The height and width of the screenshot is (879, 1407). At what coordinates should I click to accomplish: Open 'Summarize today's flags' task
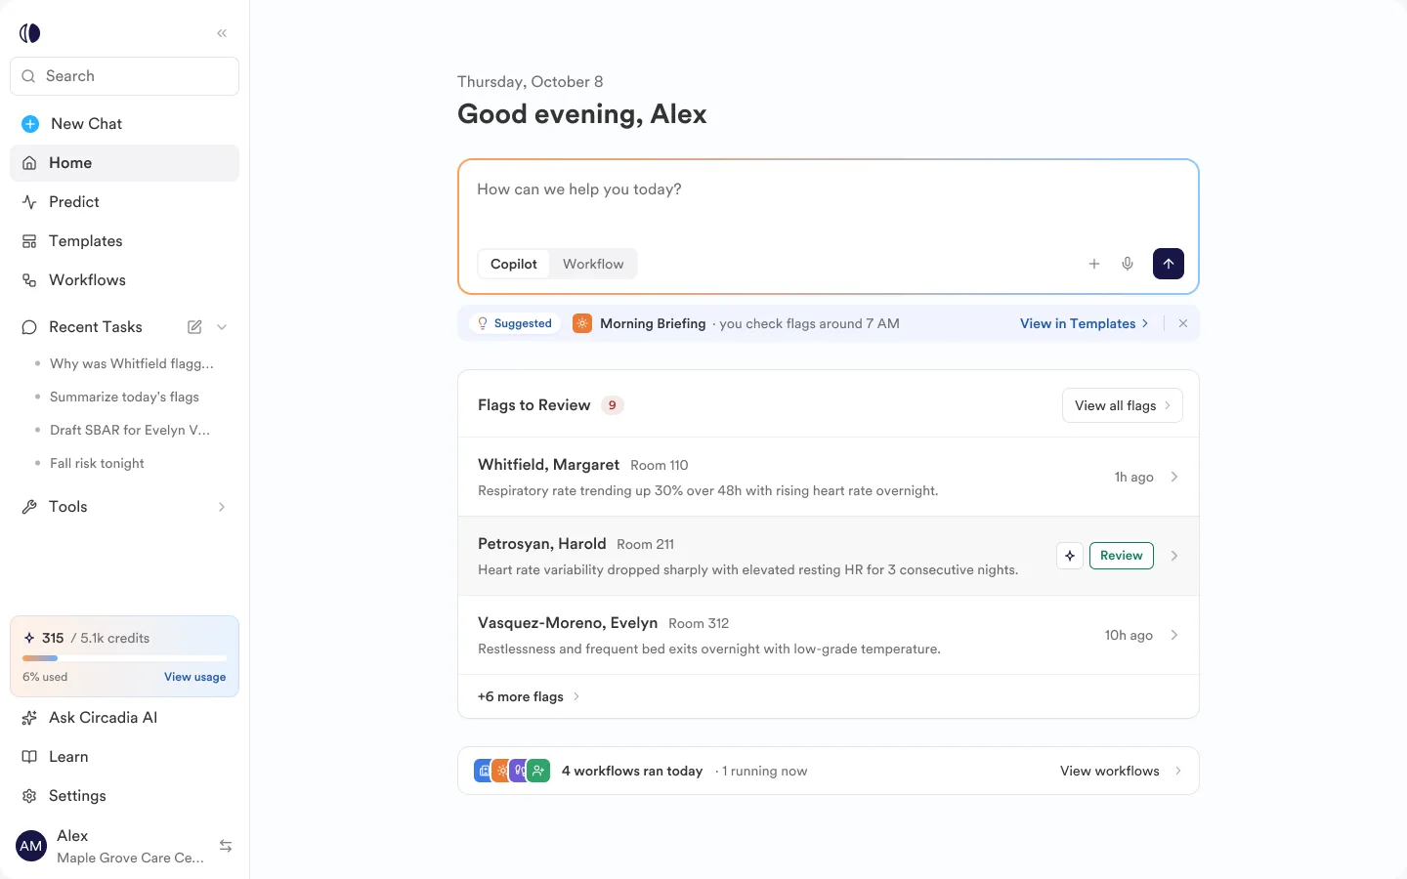tap(124, 397)
